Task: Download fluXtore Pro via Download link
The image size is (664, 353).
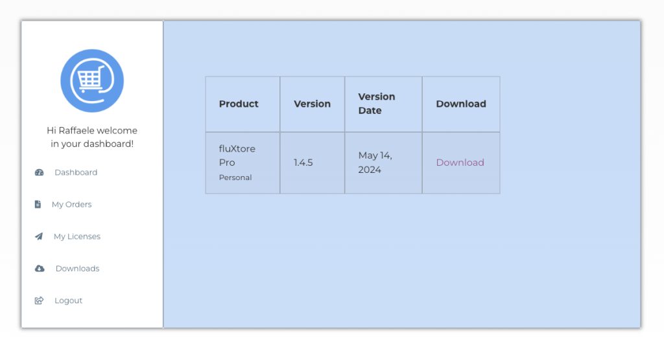Action: coord(460,163)
